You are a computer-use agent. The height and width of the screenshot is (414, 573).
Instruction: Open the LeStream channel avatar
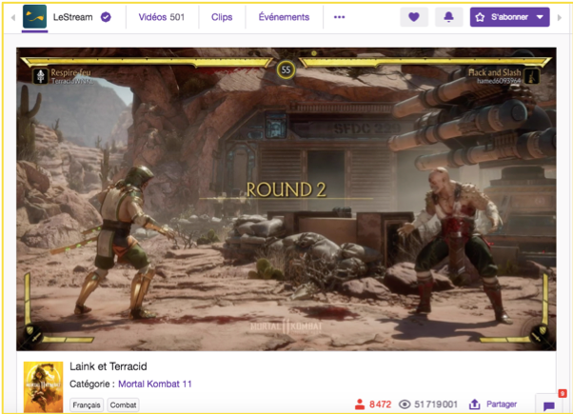pyautogui.click(x=34, y=17)
